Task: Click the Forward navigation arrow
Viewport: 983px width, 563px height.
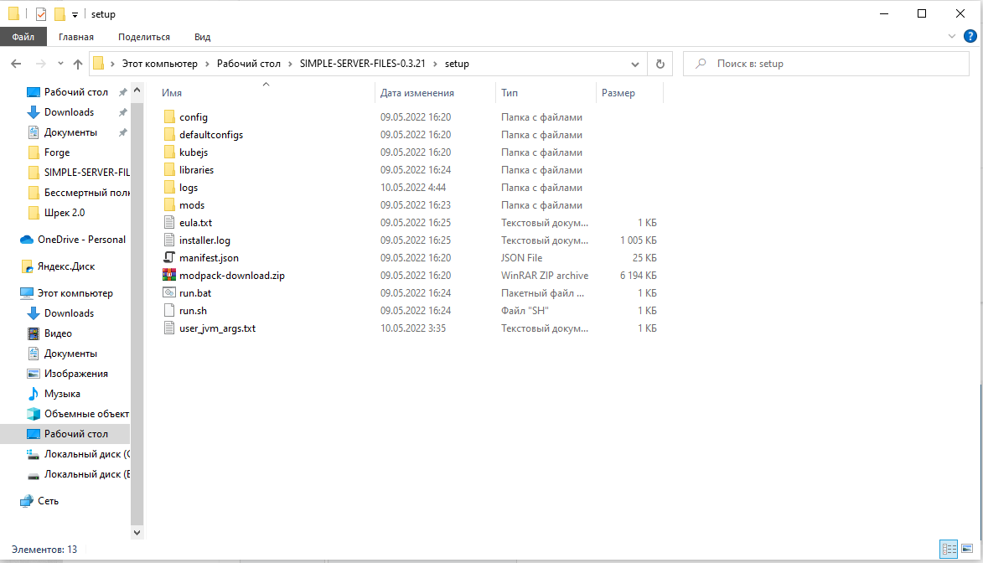Action: point(41,64)
